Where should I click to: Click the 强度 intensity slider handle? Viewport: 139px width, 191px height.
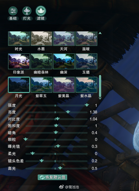click(87, 105)
